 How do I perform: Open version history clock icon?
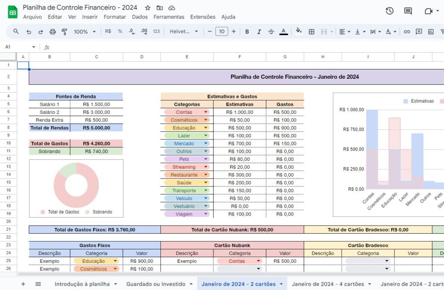pyautogui.click(x=389, y=11)
